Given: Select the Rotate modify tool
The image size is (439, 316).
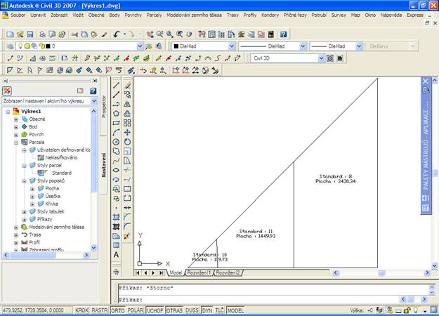Looking at the screenshot, I should point(127,142).
